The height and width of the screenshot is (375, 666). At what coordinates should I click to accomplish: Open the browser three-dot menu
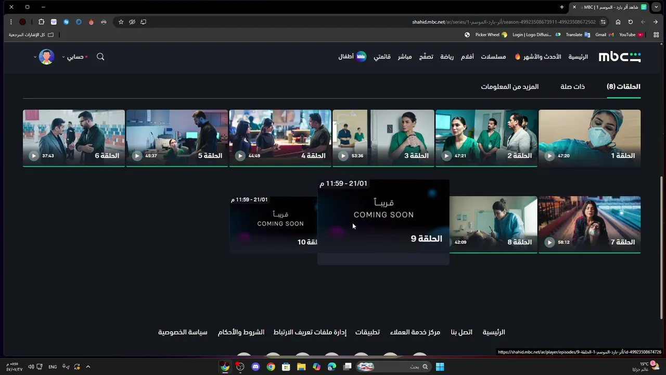[x=11, y=22]
